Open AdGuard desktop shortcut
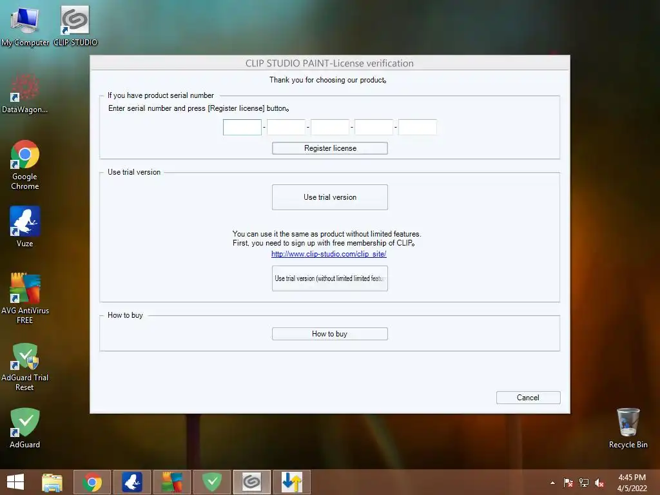Image resolution: width=660 pixels, height=495 pixels. pyautogui.click(x=25, y=428)
